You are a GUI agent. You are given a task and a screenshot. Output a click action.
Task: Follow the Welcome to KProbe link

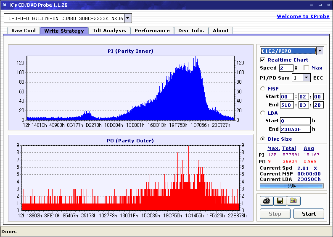(303, 16)
